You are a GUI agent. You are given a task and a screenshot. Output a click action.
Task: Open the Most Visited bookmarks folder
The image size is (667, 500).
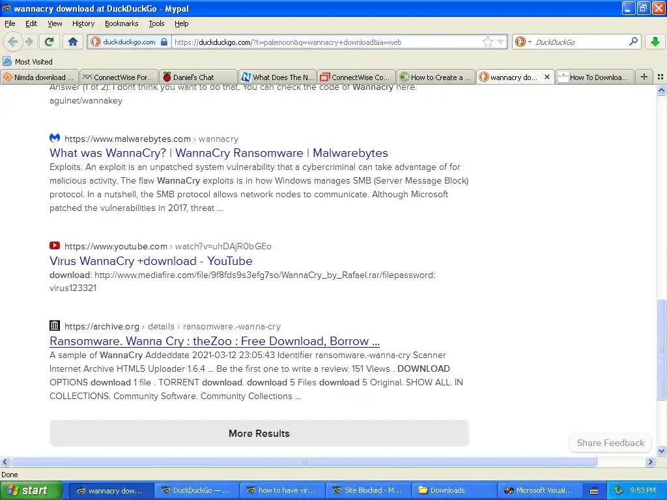coord(27,62)
